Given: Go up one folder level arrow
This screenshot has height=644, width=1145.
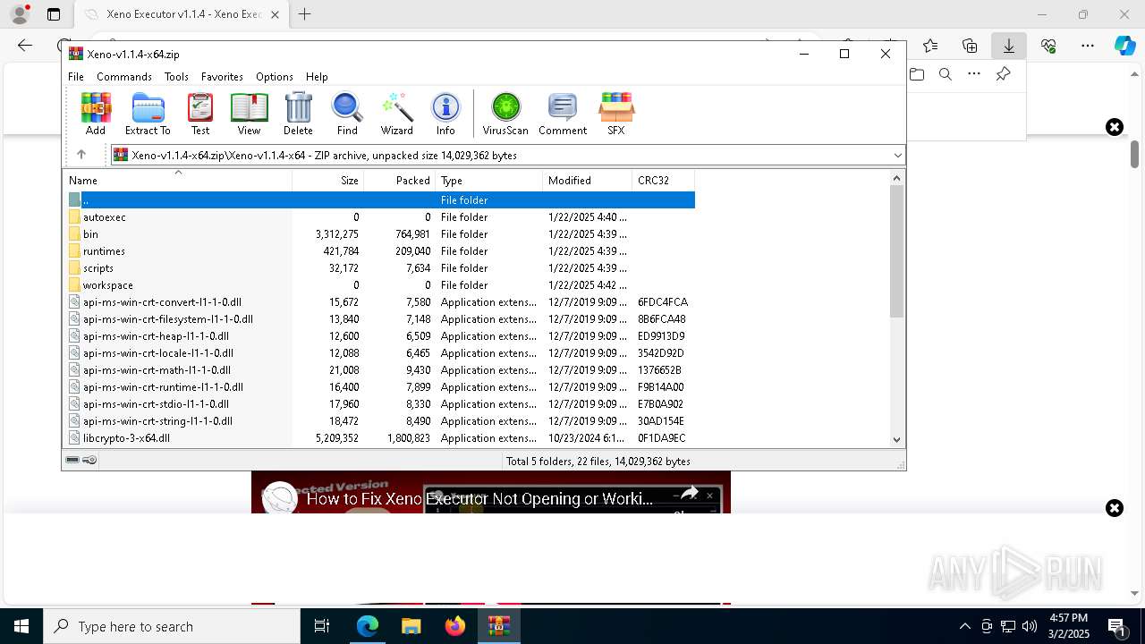Looking at the screenshot, I should [x=81, y=155].
